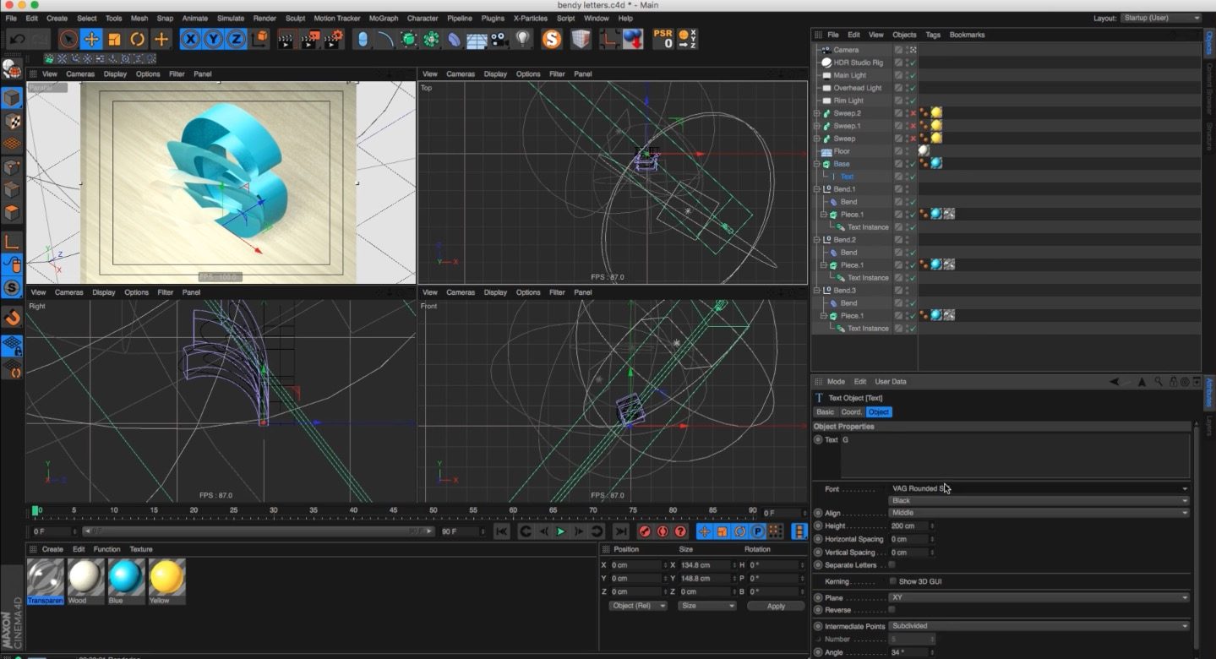
Task: Switch to the Basic tab
Action: click(825, 412)
